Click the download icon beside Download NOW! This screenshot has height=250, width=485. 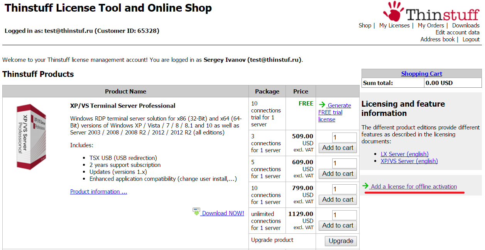click(x=196, y=212)
